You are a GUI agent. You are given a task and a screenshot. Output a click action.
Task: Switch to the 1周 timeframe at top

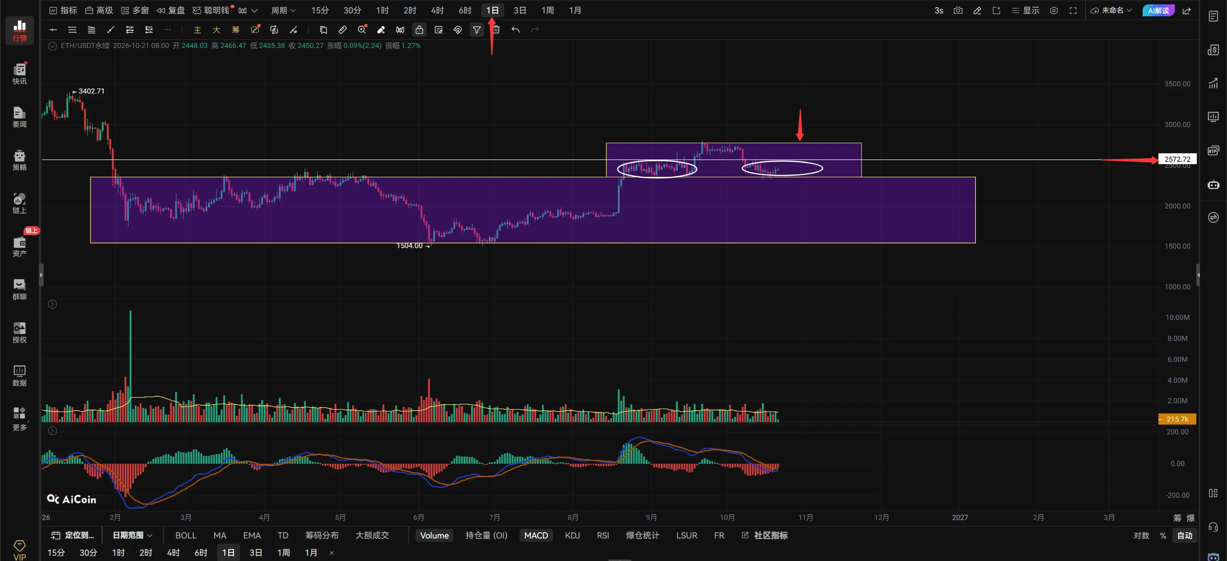[x=547, y=11]
